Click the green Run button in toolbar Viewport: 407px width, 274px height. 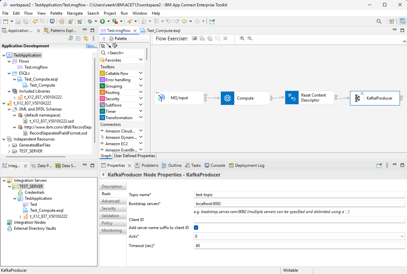point(102,21)
